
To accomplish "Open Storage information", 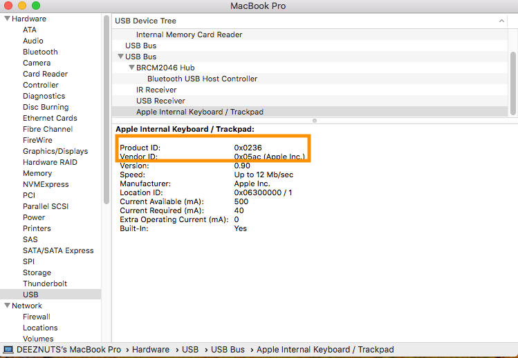I will tap(37, 272).
